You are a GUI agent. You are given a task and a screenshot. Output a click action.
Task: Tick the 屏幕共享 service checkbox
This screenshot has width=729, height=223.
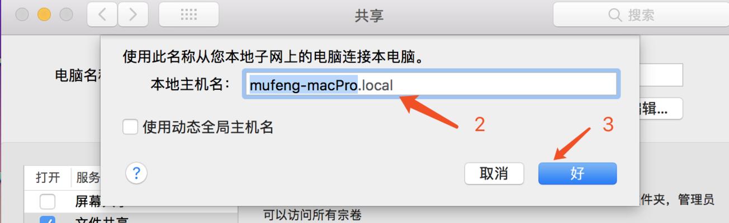point(48,201)
